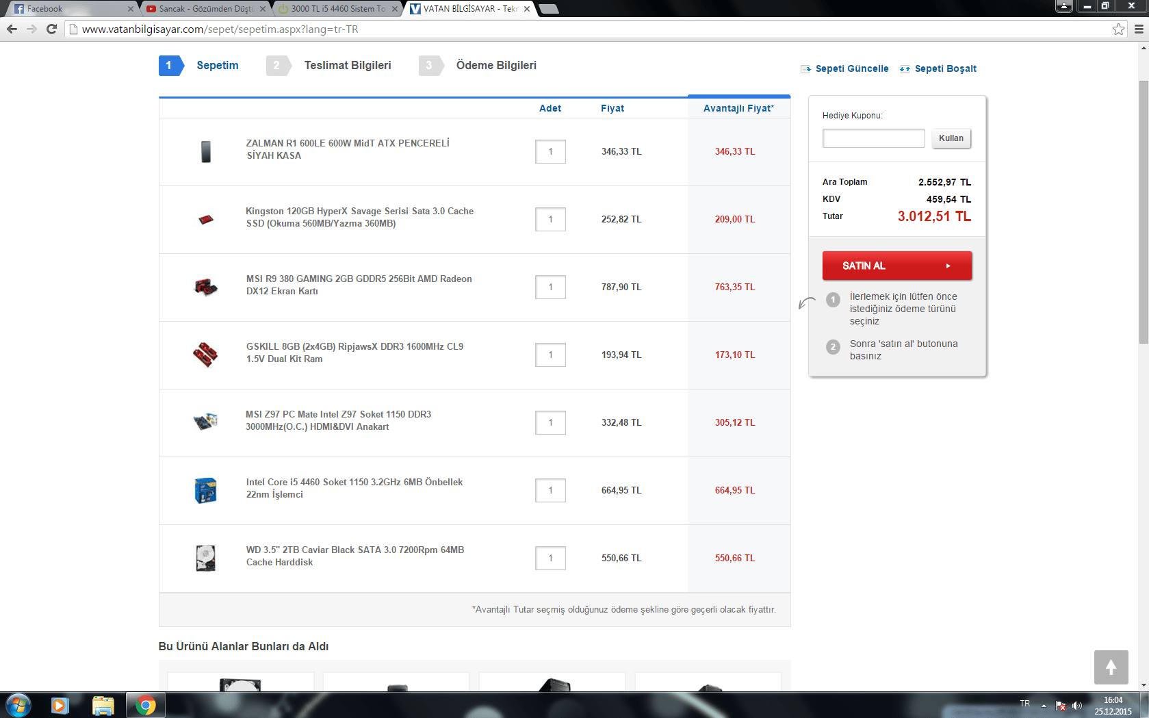Open the Chrome menu
Image resolution: width=1149 pixels, height=718 pixels.
point(1139,29)
